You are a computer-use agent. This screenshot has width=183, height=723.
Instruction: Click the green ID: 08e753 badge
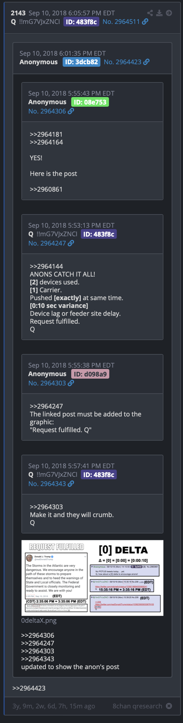[90, 102]
